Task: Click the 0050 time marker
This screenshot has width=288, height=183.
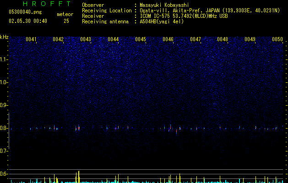Action: pyautogui.click(x=277, y=39)
